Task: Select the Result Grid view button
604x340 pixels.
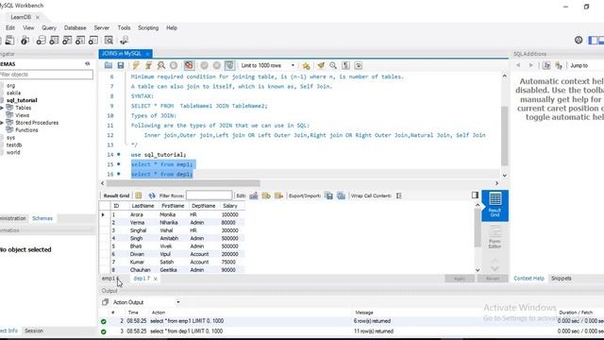Action: (495, 206)
